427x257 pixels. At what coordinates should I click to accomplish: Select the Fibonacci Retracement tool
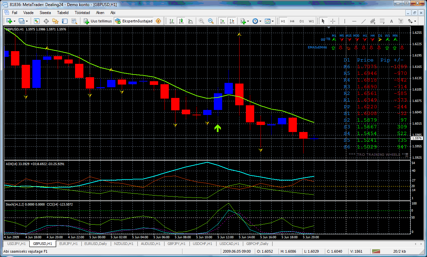coord(382,21)
